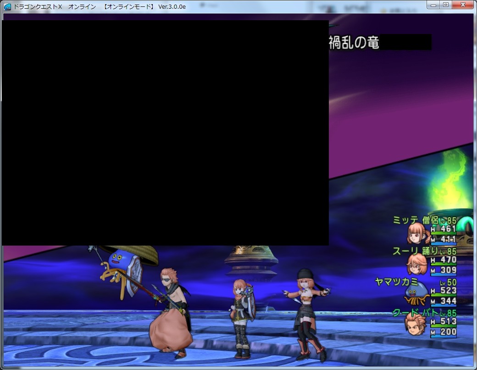Click the enemy name 禍乱の竜
Image resolution: width=477 pixels, height=370 pixels.
(354, 43)
